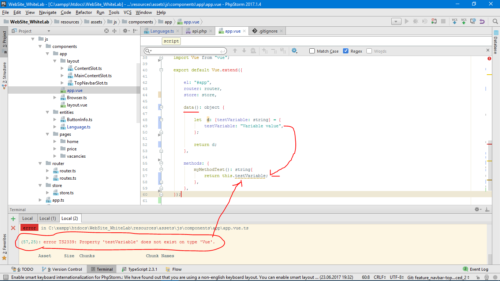This screenshot has width=500, height=281.
Task: Collapse all nodes using the Project panel icon
Action: (114, 31)
